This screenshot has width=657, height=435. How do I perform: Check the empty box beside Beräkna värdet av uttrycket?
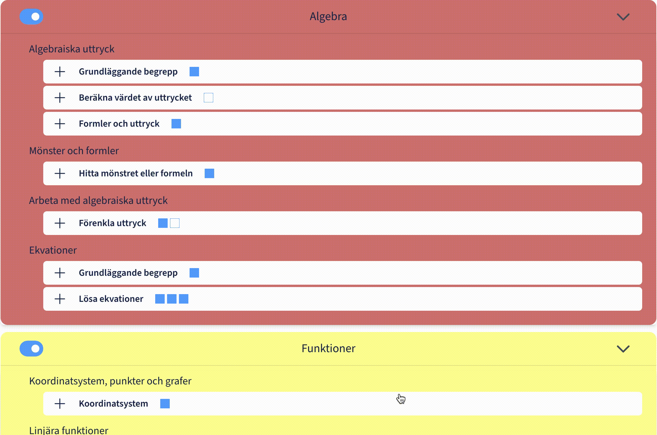click(x=209, y=98)
